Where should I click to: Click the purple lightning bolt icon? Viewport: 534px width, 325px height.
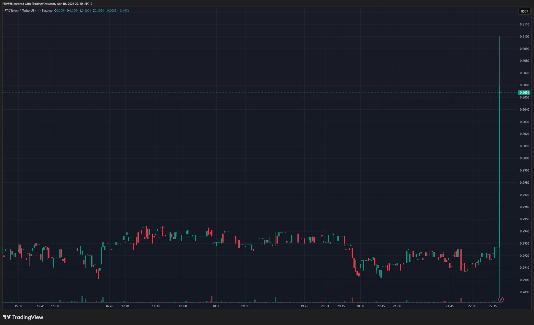tap(501, 299)
